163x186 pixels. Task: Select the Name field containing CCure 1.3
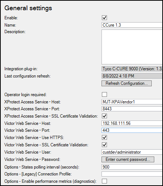coord(132,25)
